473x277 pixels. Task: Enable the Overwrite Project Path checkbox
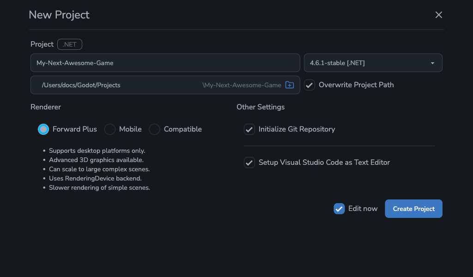[309, 85]
